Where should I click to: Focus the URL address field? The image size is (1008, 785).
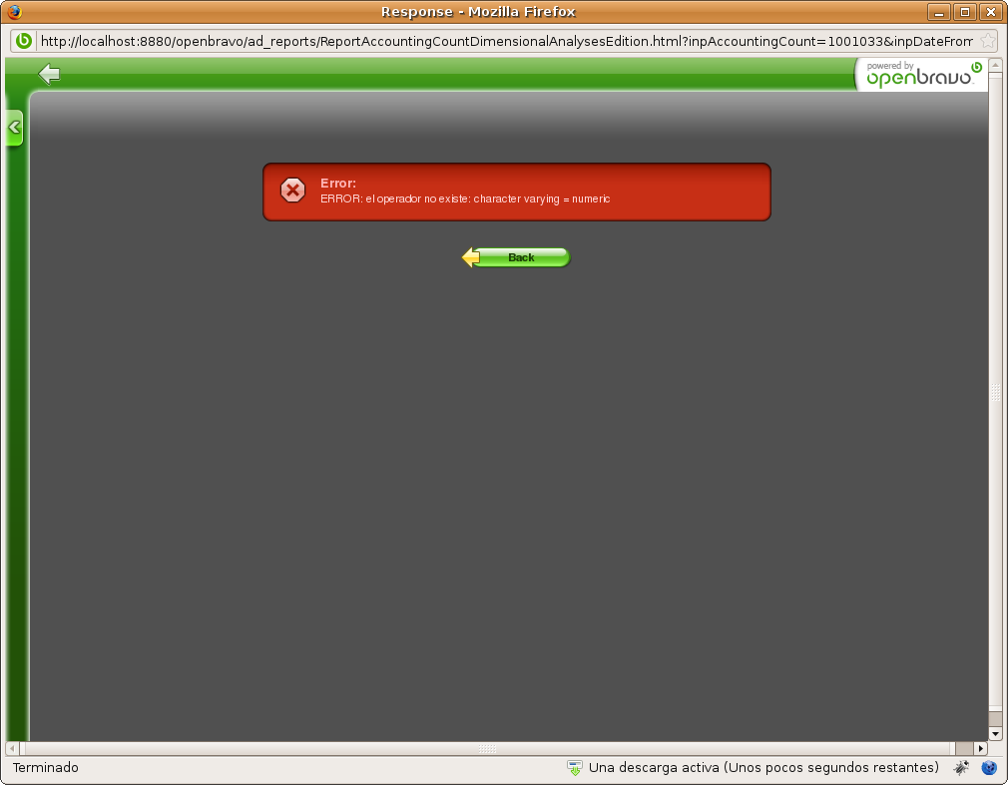point(506,41)
